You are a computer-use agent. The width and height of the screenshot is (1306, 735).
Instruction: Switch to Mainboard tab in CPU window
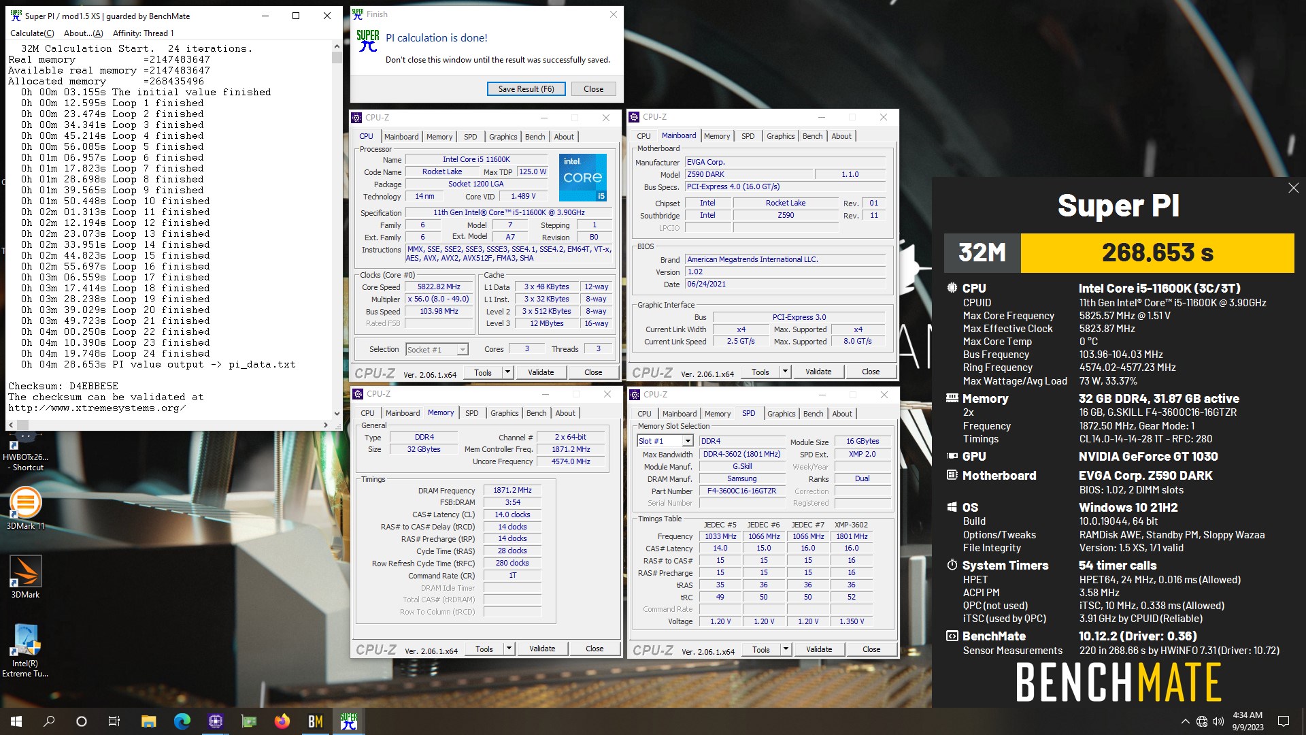(401, 137)
